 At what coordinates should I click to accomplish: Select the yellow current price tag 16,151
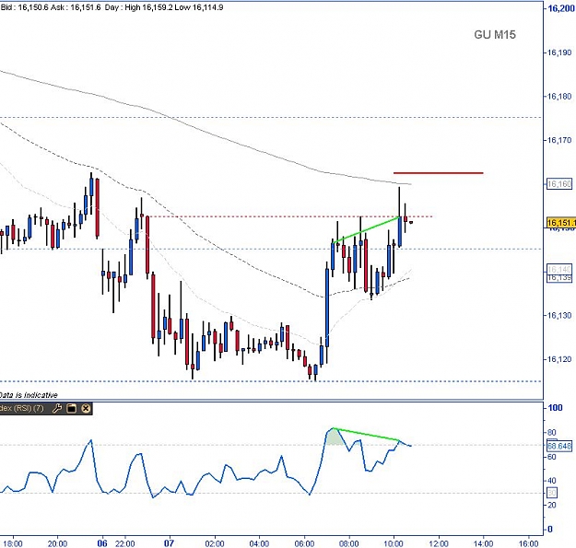[560, 223]
